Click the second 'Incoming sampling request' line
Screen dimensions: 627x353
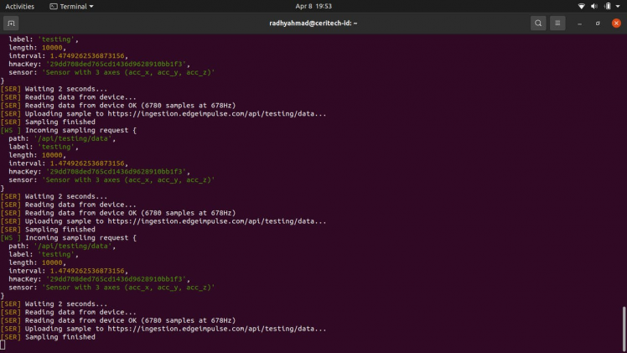point(69,238)
